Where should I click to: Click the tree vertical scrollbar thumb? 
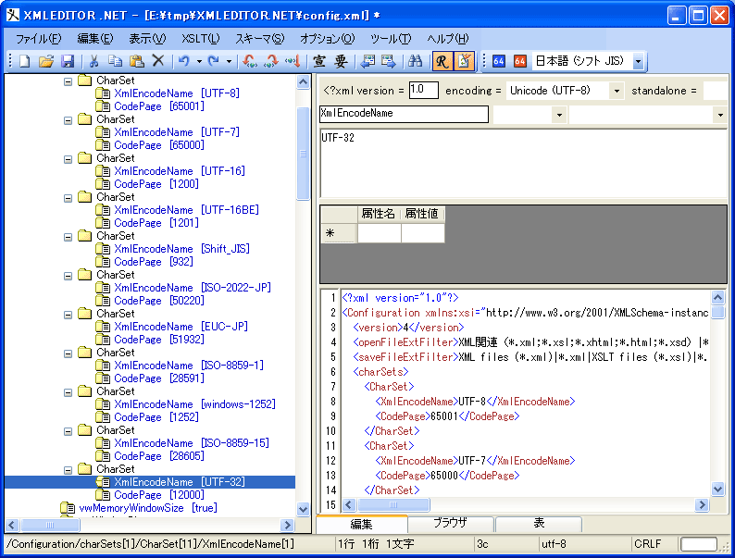(304, 154)
